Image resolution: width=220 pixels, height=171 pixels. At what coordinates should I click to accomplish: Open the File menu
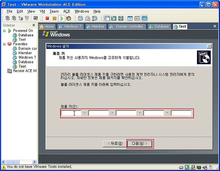point(9,11)
